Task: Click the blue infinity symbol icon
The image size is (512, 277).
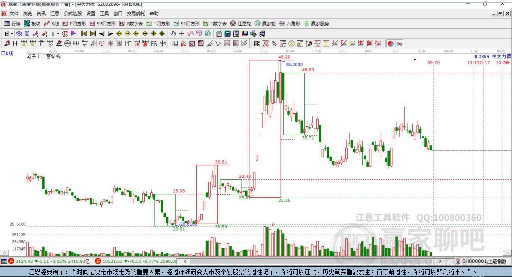Action: point(399,44)
